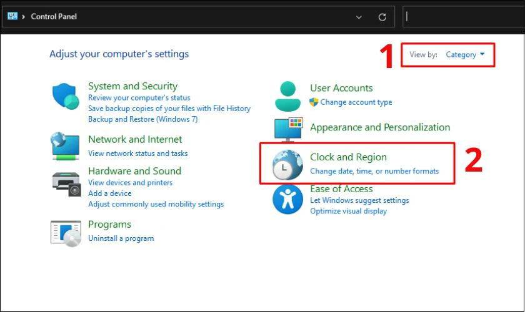Open the Ease of Access category
This screenshot has width=525, height=312.
click(341, 189)
